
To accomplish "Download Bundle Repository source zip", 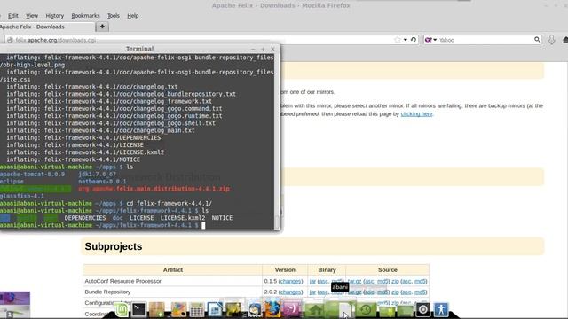I will point(395,292).
